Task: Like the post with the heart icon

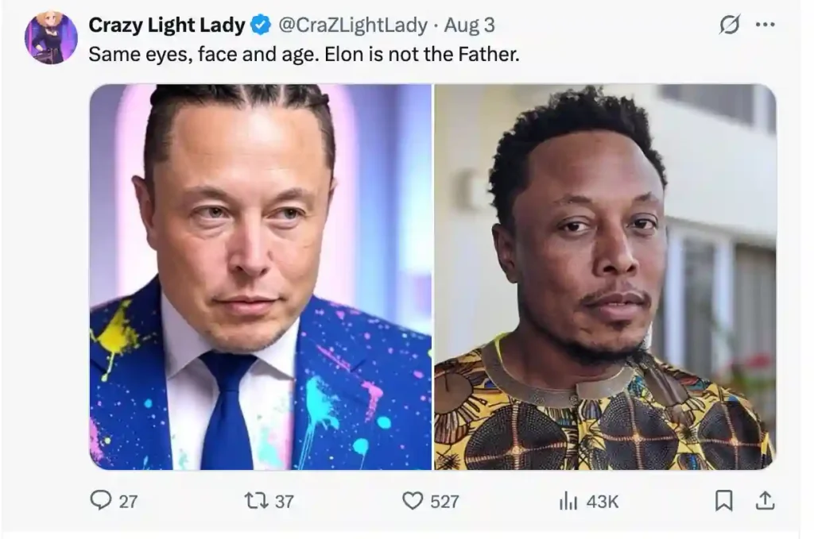Action: coord(412,501)
